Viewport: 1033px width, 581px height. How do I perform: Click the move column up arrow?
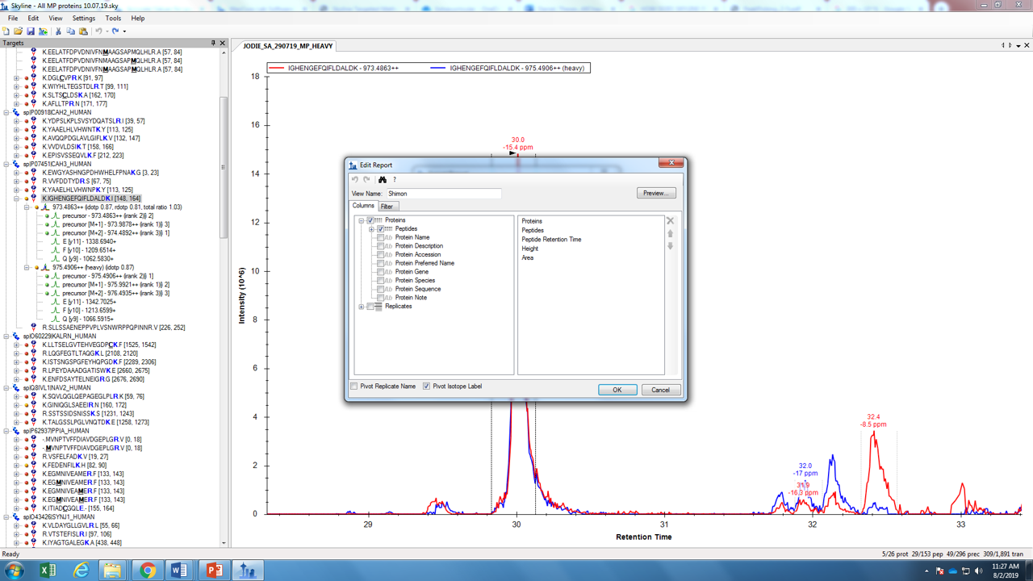coord(670,234)
